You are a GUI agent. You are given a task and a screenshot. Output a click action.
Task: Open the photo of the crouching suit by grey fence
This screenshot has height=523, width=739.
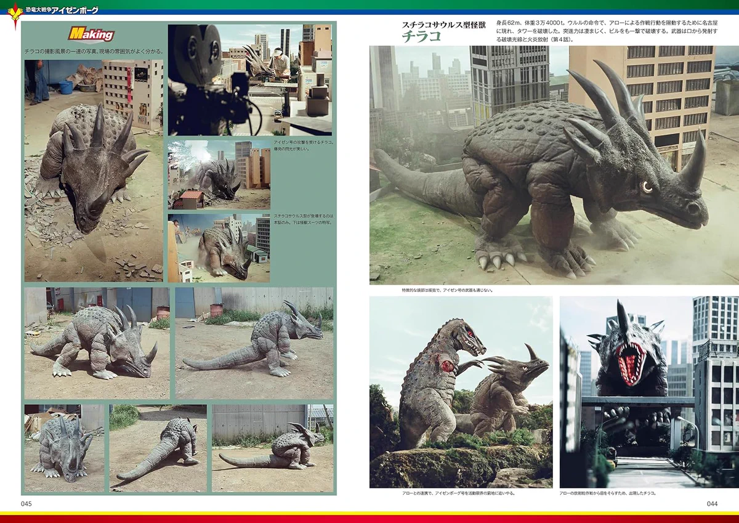273,448
